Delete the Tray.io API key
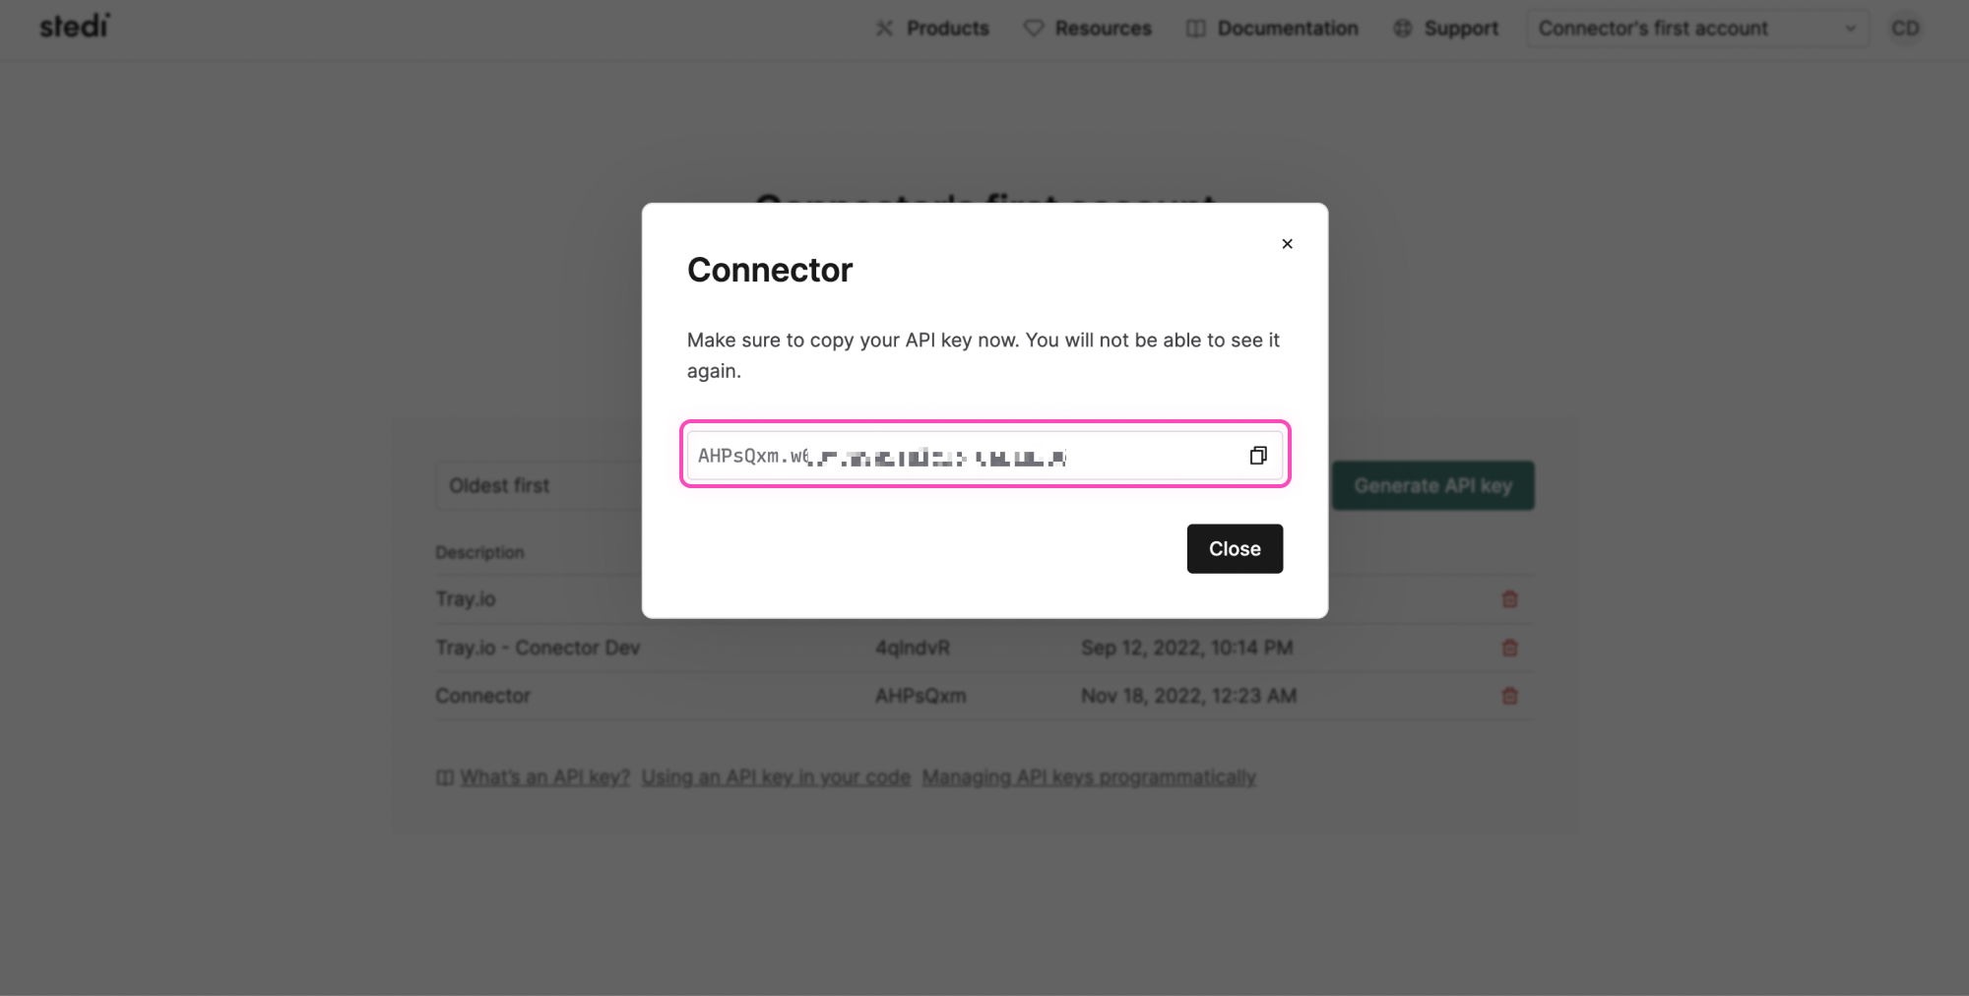 pyautogui.click(x=1509, y=599)
